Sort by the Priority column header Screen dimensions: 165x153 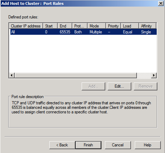click(113, 26)
